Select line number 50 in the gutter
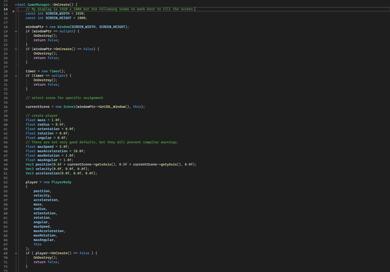Screen dimensions: 390x272 [5, 169]
